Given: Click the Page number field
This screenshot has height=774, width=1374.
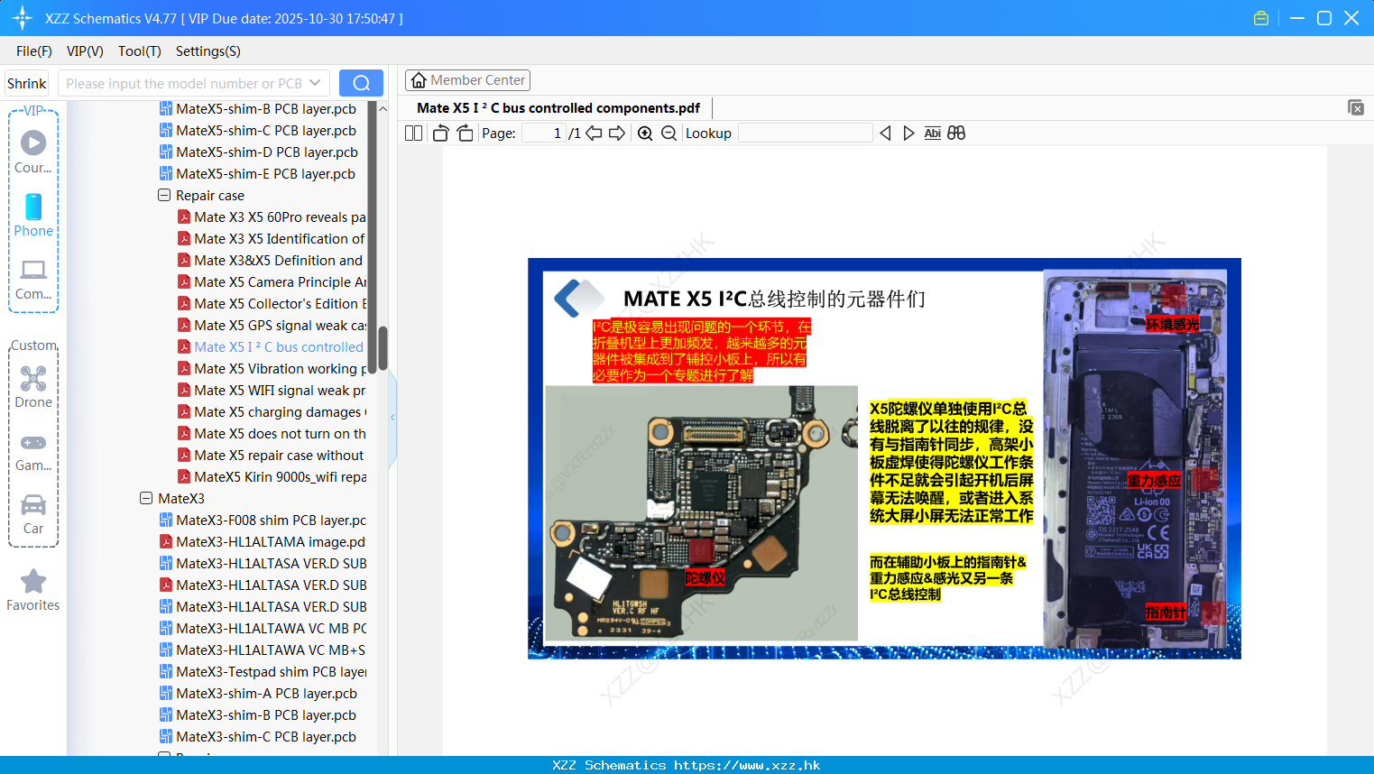Looking at the screenshot, I should 544,134.
